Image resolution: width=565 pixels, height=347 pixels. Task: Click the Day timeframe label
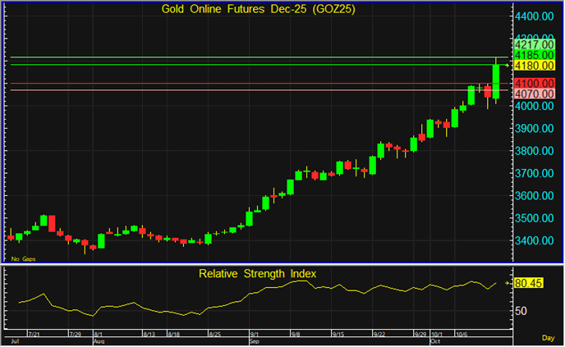pyautogui.click(x=548, y=338)
